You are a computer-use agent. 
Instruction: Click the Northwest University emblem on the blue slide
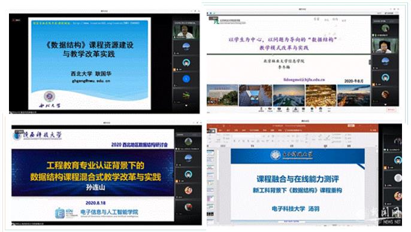[49, 96]
